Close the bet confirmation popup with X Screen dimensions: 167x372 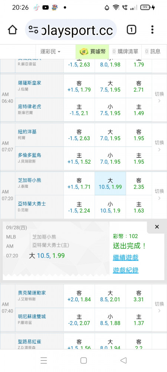tap(157, 227)
